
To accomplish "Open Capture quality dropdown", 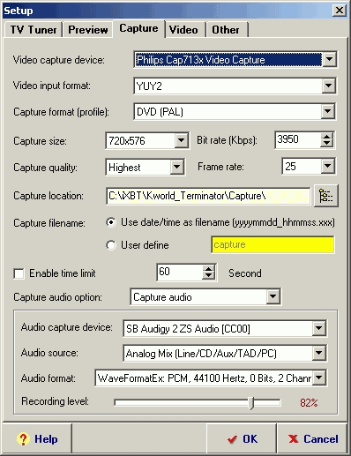I will pyautogui.click(x=176, y=167).
